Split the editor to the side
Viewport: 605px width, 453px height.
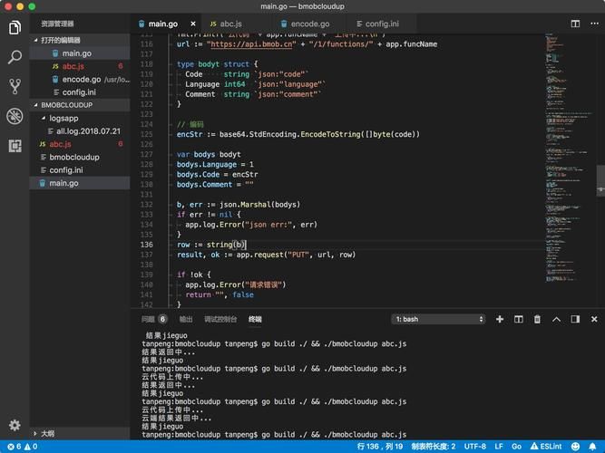point(575,24)
